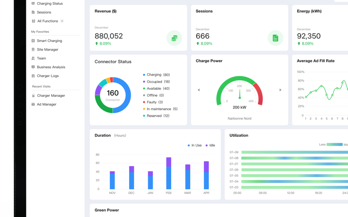Click the Site Manager pin icon

point(33,49)
